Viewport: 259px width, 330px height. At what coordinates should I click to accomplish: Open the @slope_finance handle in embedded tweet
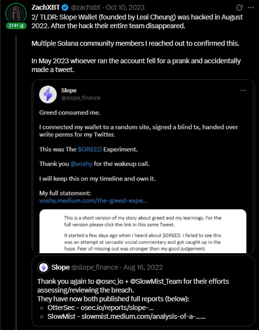pyautogui.click(x=81, y=98)
